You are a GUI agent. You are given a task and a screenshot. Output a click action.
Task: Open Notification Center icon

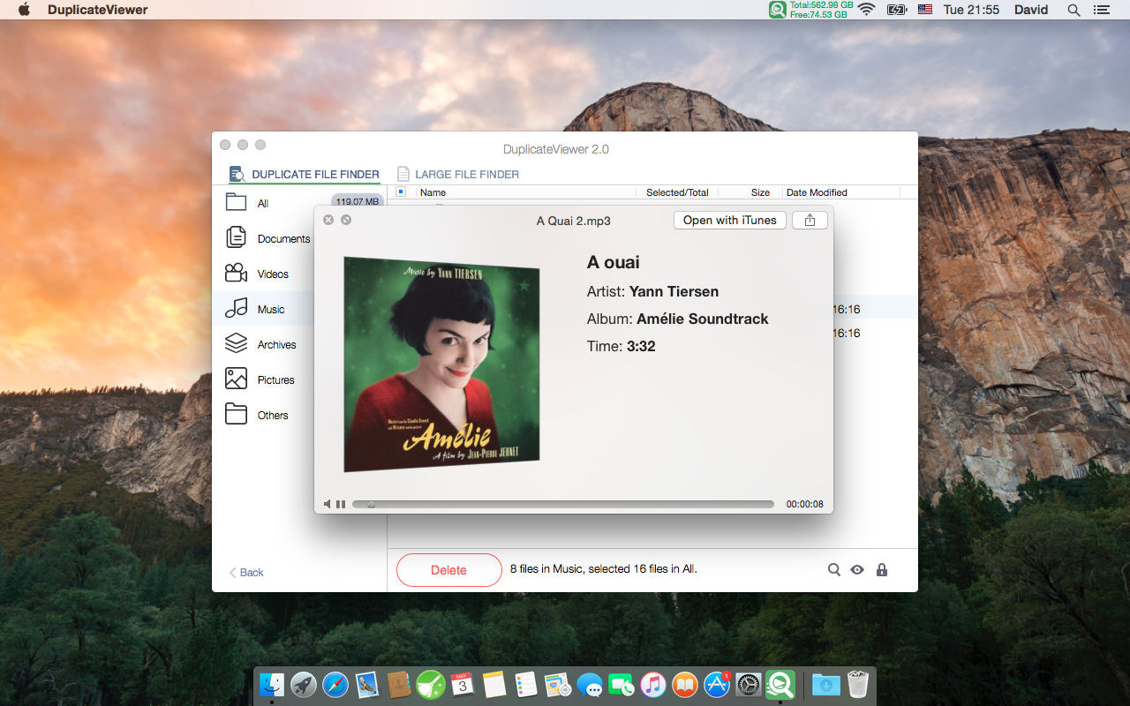click(1101, 10)
